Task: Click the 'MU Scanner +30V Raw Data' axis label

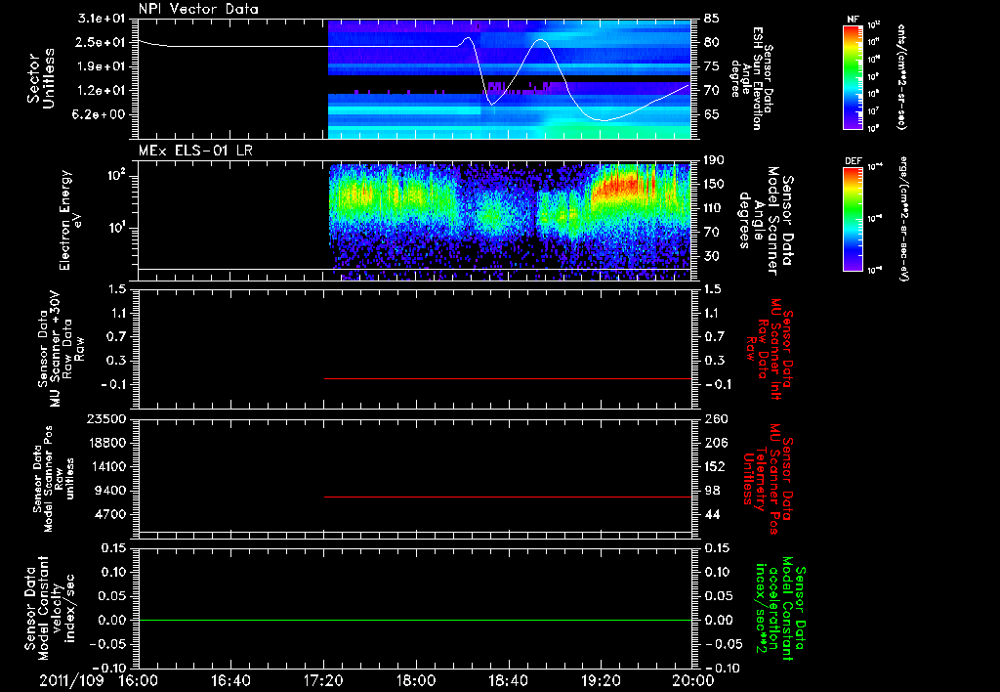Action: 62,348
